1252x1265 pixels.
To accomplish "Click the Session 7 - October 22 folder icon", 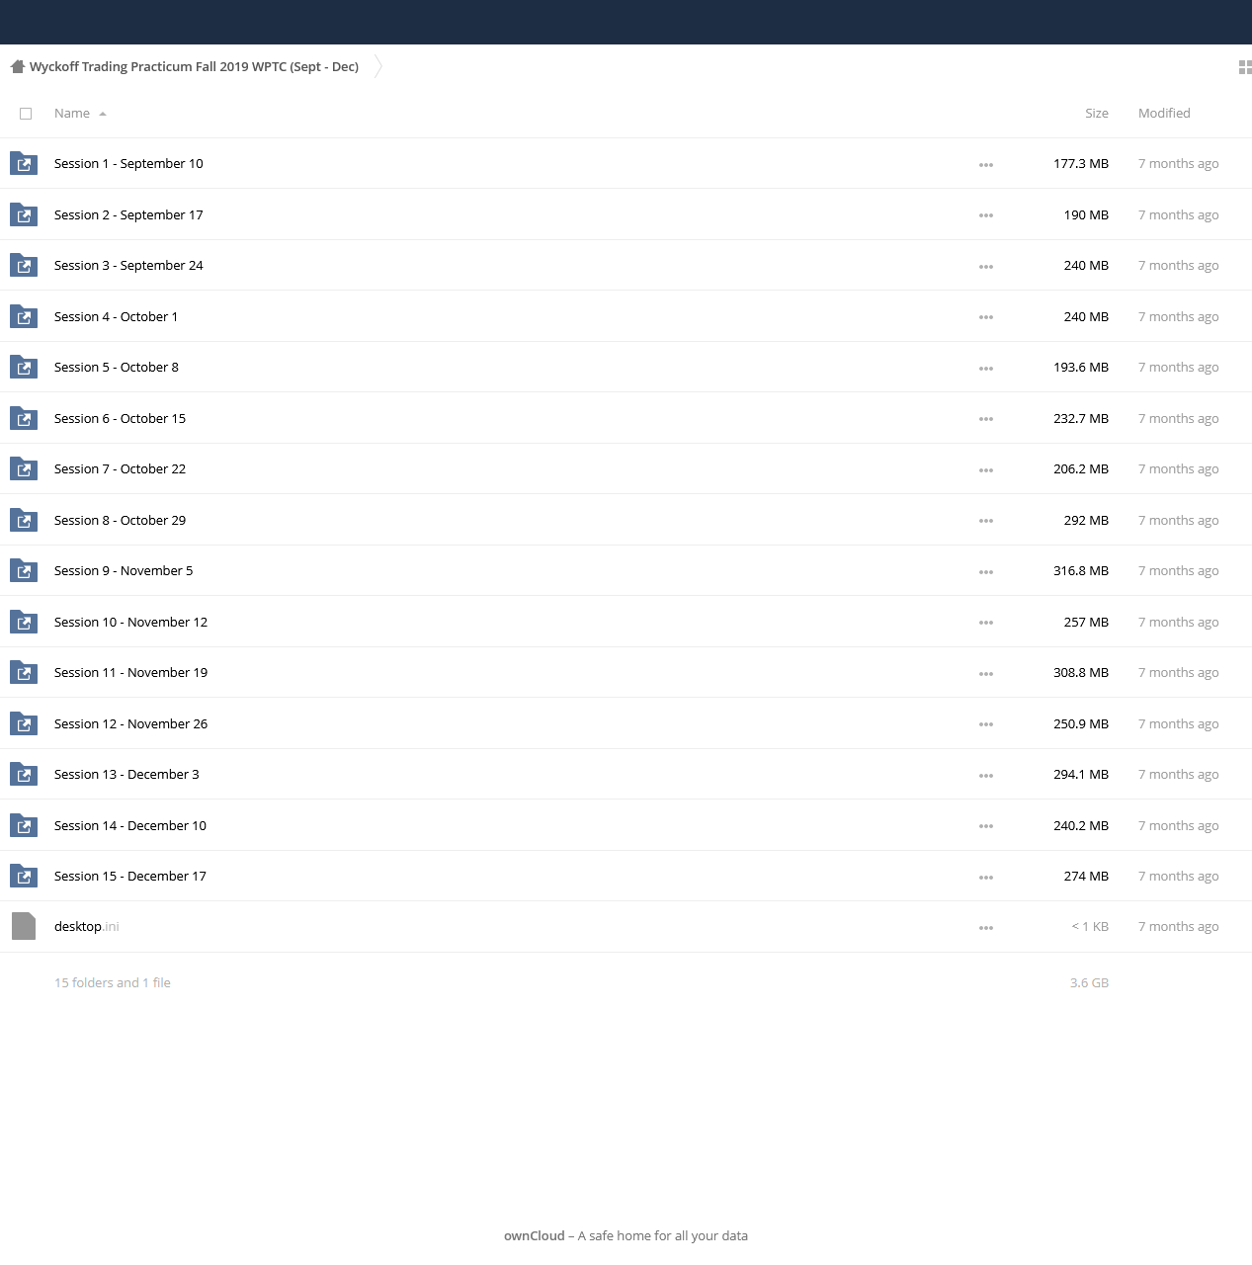I will [24, 468].
